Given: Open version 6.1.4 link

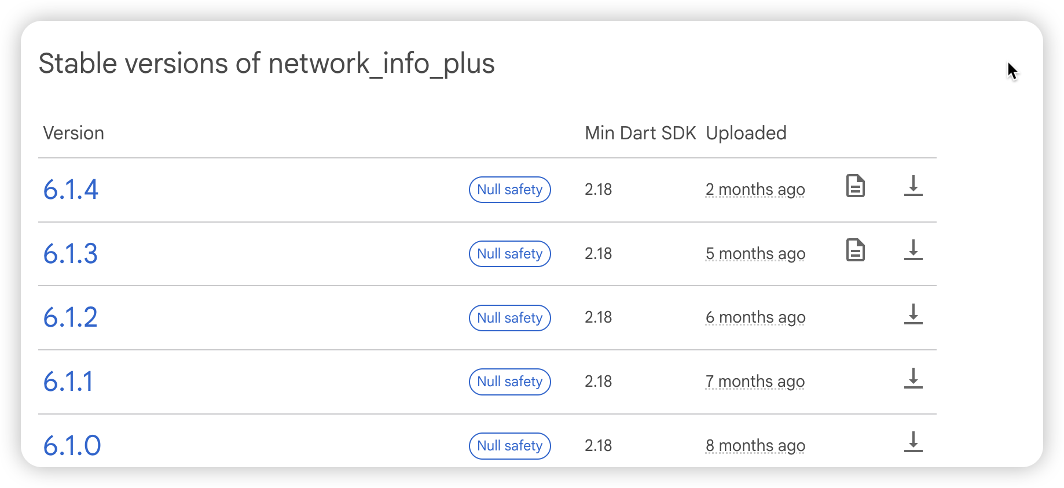Looking at the screenshot, I should [x=71, y=190].
